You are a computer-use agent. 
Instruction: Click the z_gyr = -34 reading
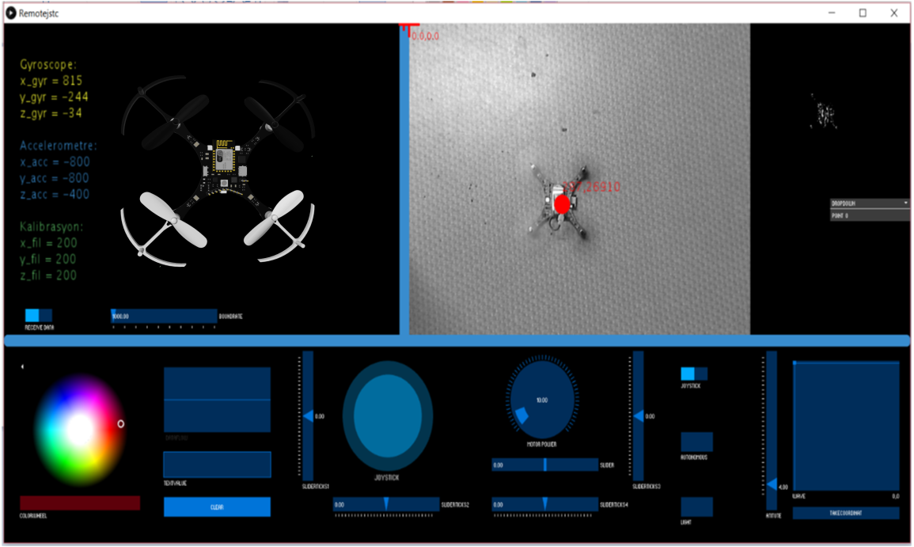51,113
